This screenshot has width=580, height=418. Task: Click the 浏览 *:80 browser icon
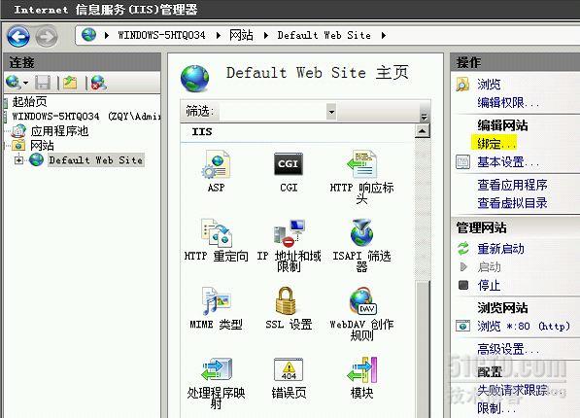pos(462,326)
